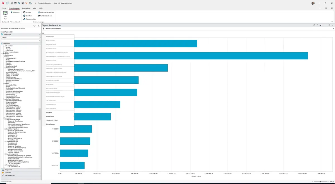Open PDF-Wasserzeichen settings
335x184 pixels.
pos(46,12)
